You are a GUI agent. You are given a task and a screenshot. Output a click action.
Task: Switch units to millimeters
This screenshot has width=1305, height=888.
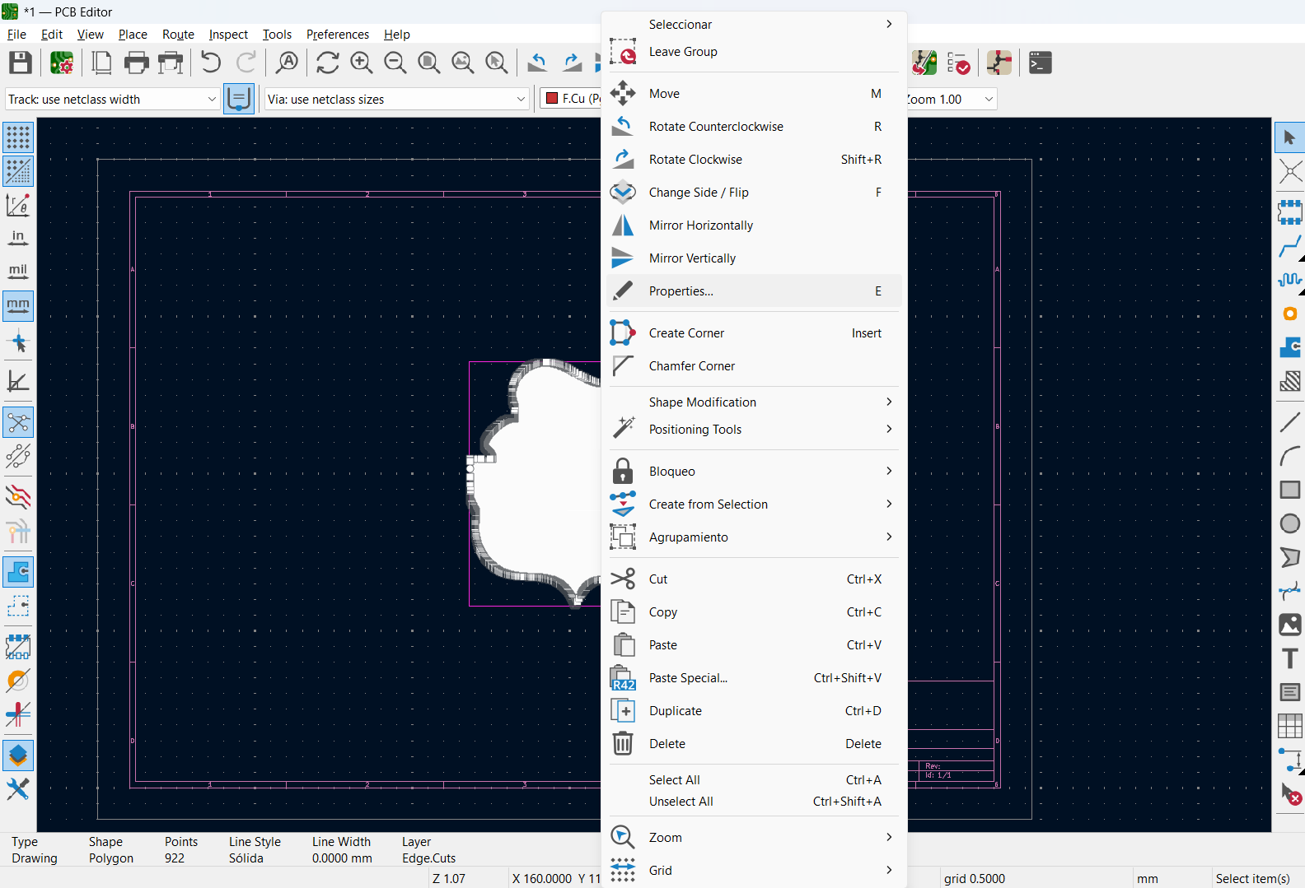click(18, 305)
